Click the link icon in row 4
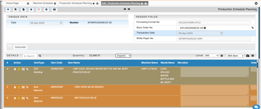261x109 pixels. point(27,69)
